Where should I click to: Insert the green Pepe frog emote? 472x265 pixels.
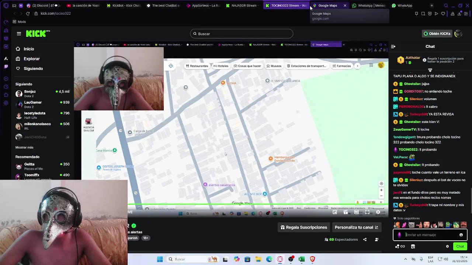448,225
